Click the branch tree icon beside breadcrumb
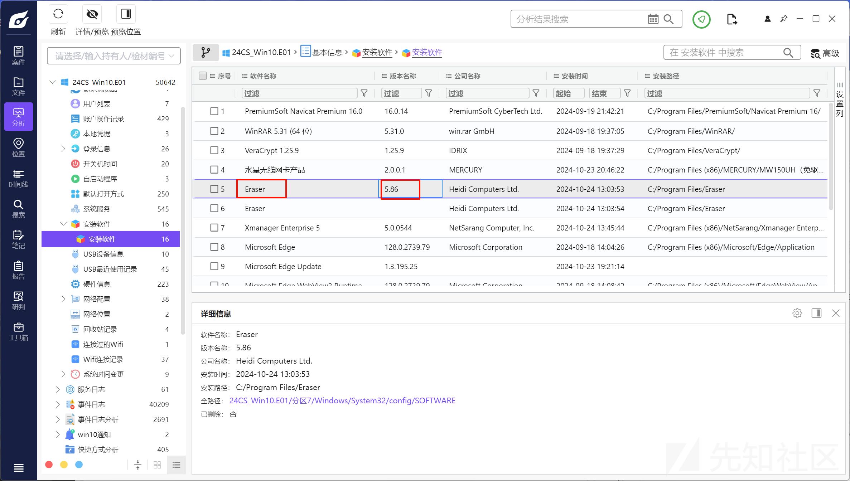 pos(206,53)
